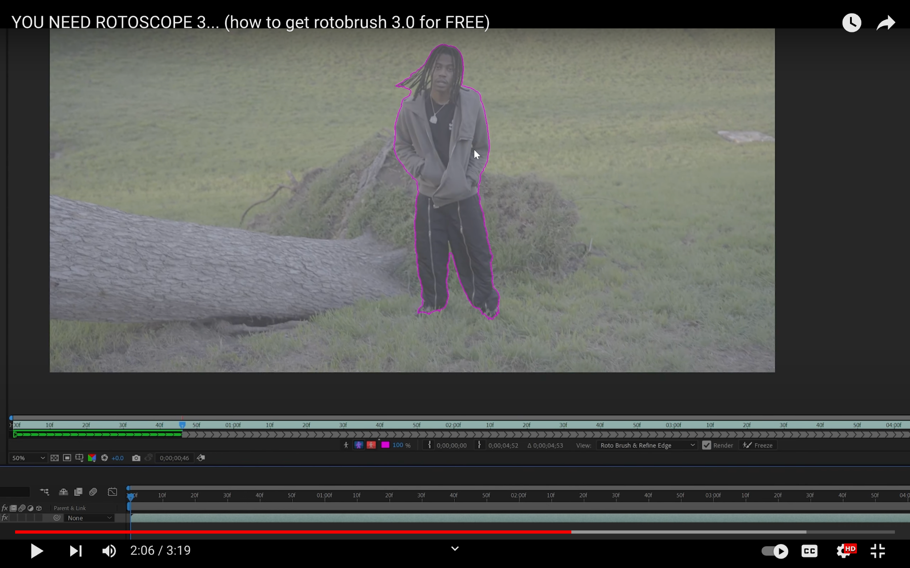The height and width of the screenshot is (568, 910).
Task: Open the Parent & Link None dropdown
Action: pyautogui.click(x=89, y=518)
